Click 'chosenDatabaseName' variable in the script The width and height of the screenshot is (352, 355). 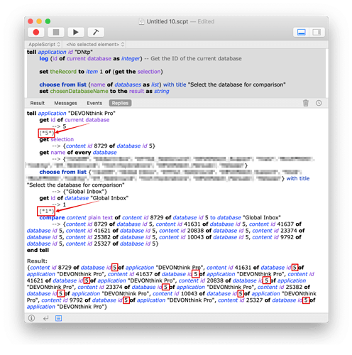click(x=79, y=91)
